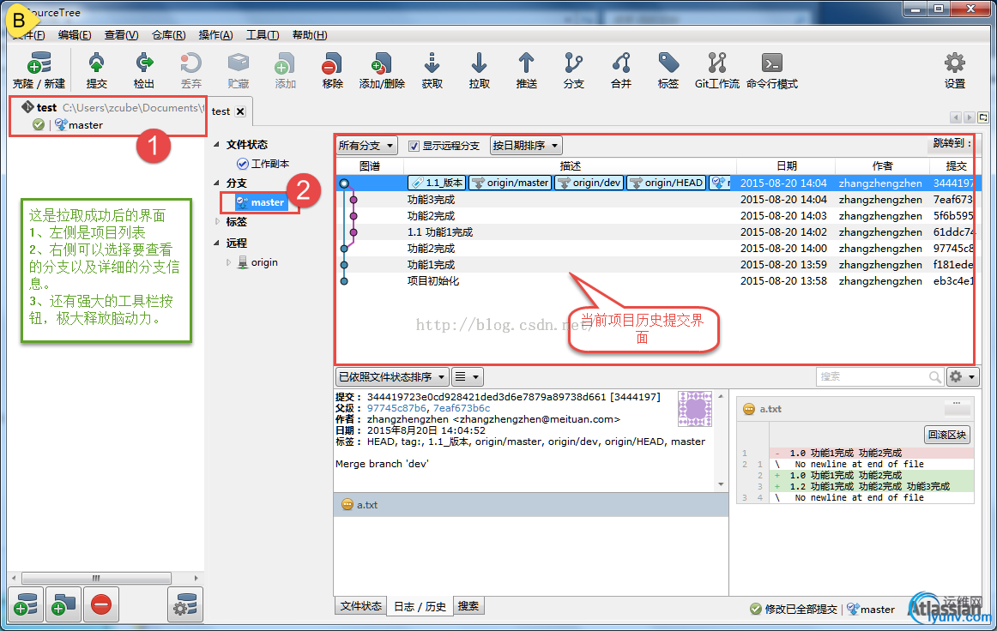Image resolution: width=997 pixels, height=631 pixels.
Task: Collapse the Remotes (远程) section
Action: (216, 243)
